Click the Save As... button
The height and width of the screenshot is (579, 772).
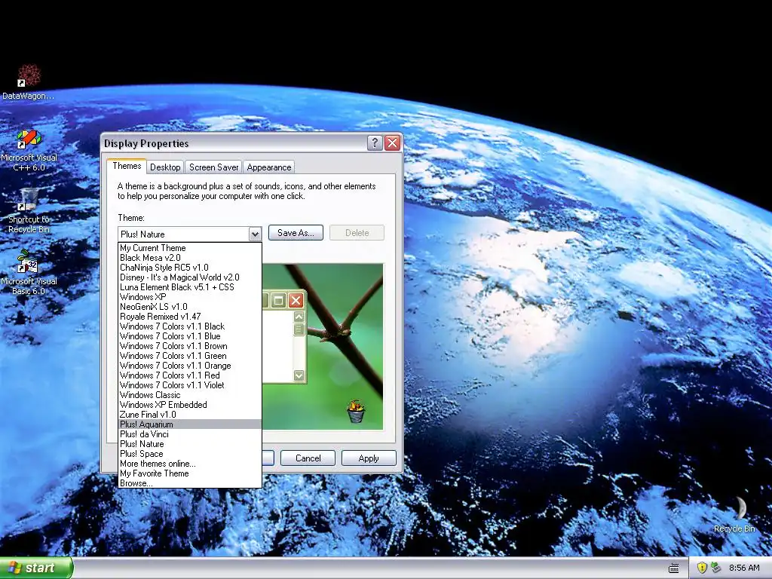click(x=296, y=233)
